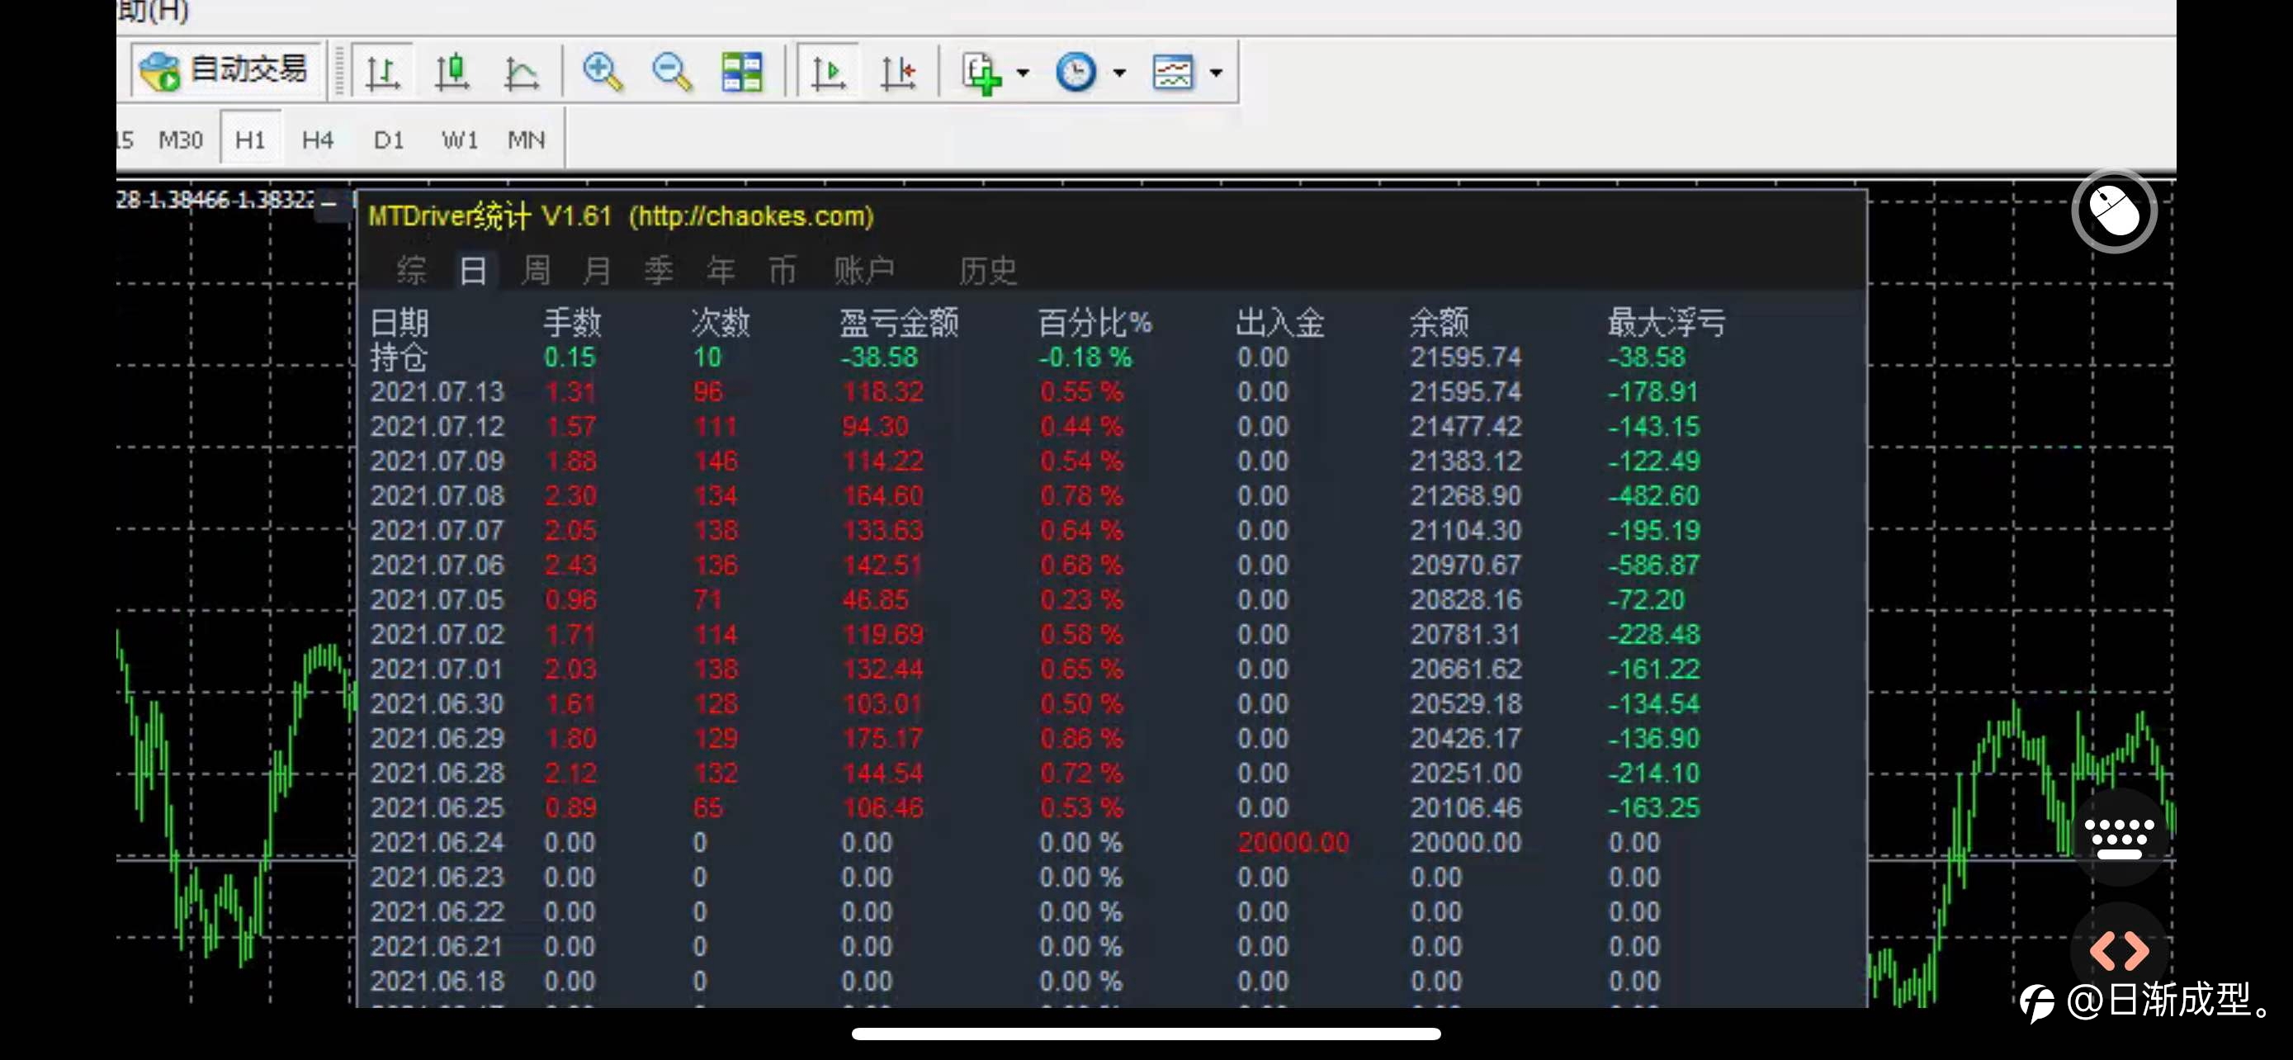
Task: Click the trade count 146
Action: pos(716,461)
